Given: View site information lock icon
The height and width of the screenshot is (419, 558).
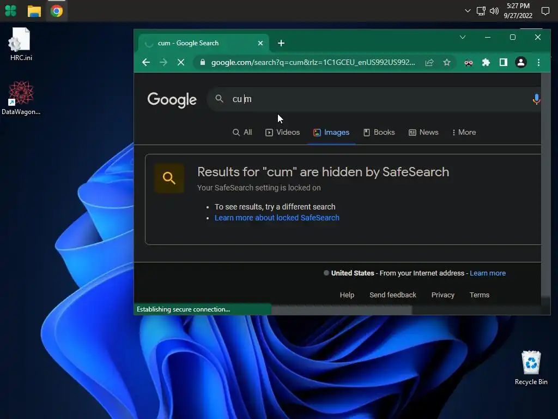Looking at the screenshot, I should coord(203,62).
